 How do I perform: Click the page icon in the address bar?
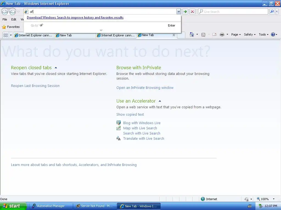[26, 11]
